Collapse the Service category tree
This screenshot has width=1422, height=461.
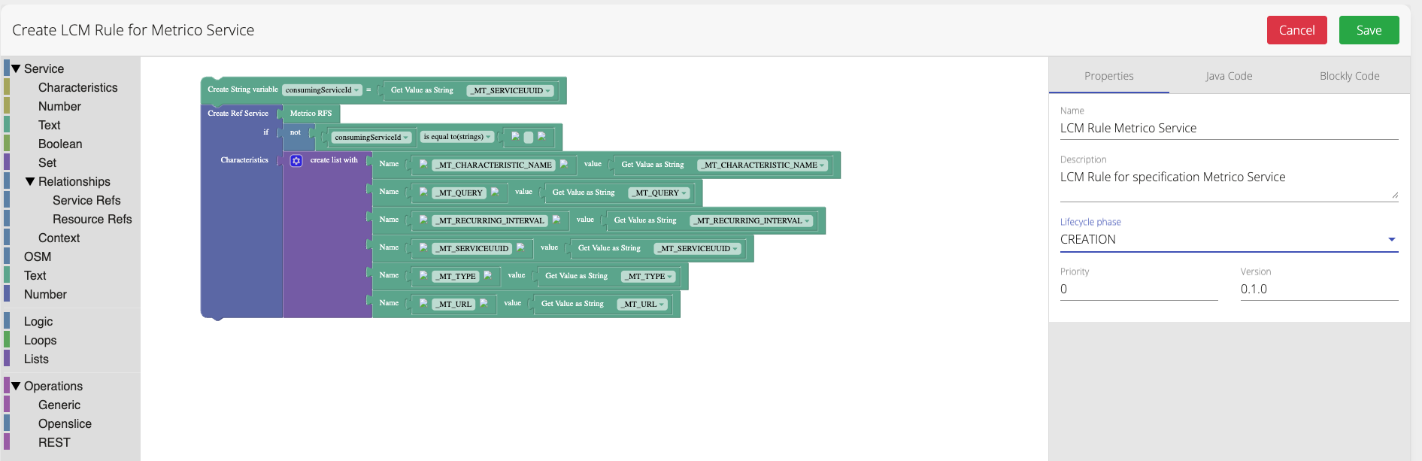(16, 68)
